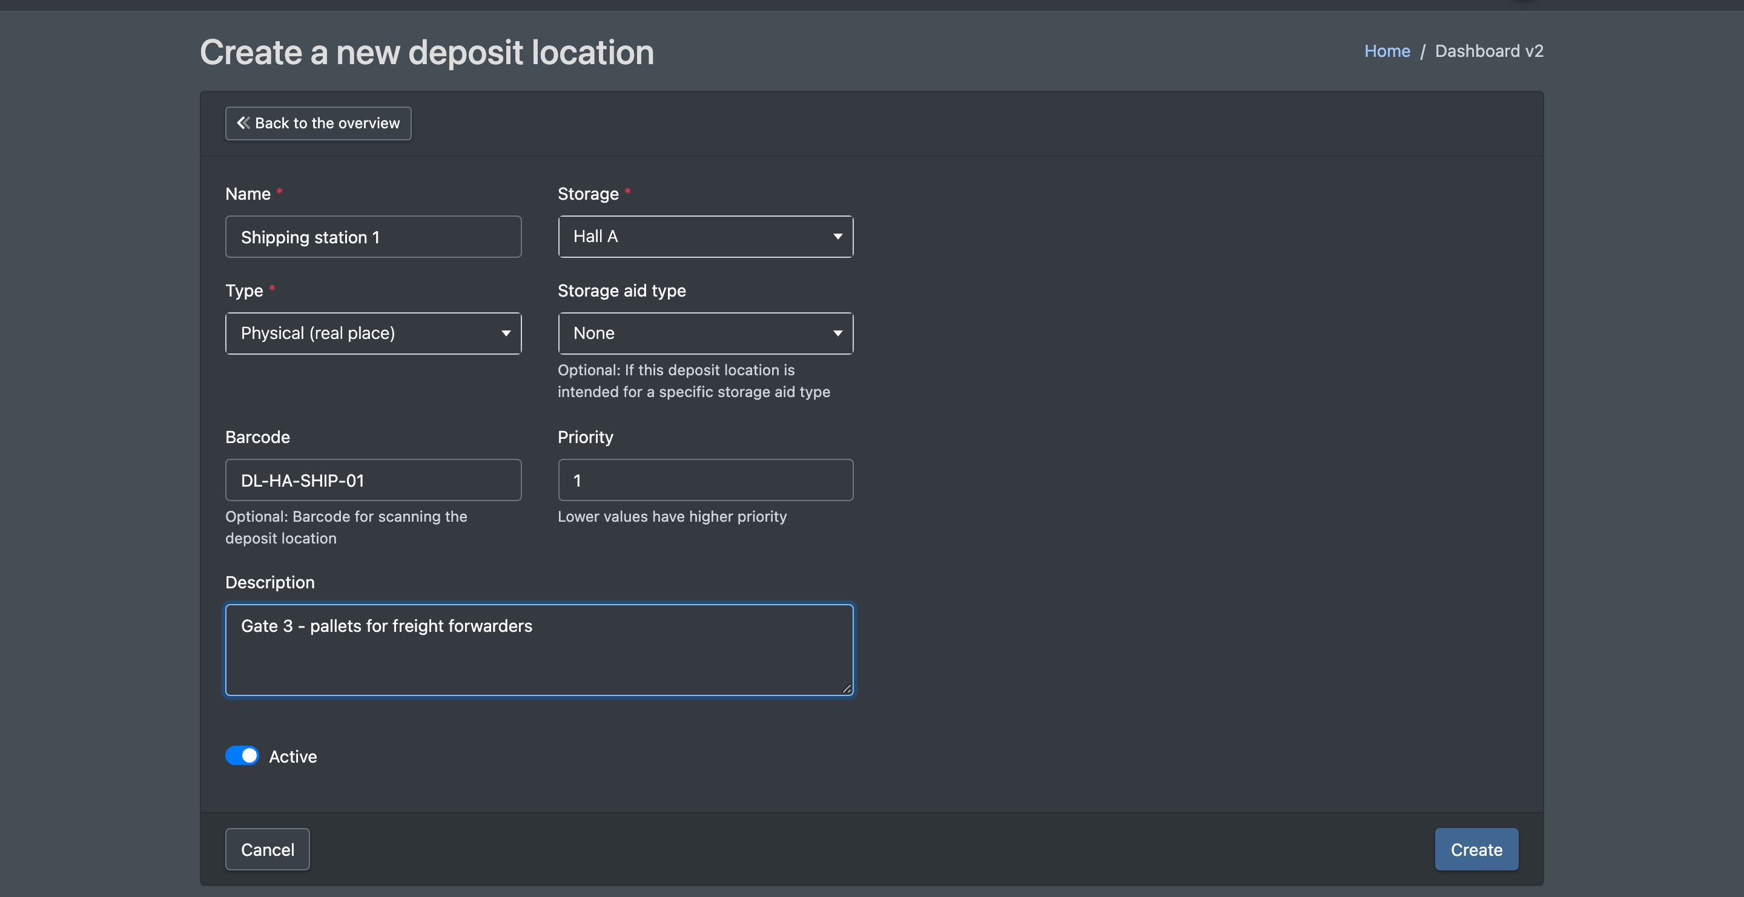Click the Dashboard v2 breadcrumb
Image resolution: width=1744 pixels, height=897 pixels.
click(1489, 51)
